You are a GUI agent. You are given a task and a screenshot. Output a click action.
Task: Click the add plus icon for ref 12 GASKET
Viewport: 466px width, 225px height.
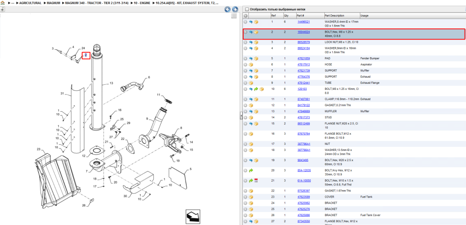point(246,105)
